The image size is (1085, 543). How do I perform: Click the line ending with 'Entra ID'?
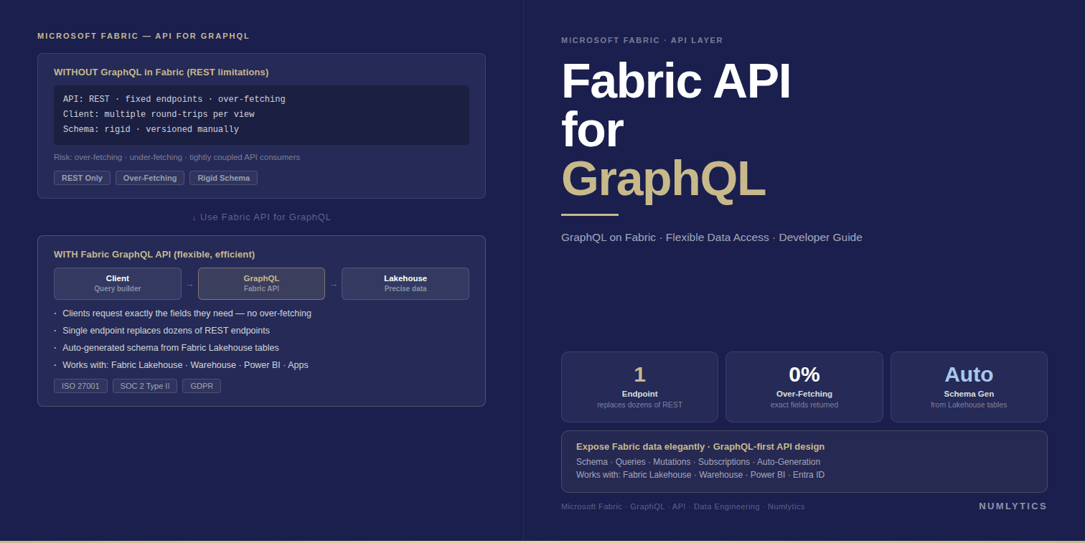(700, 475)
